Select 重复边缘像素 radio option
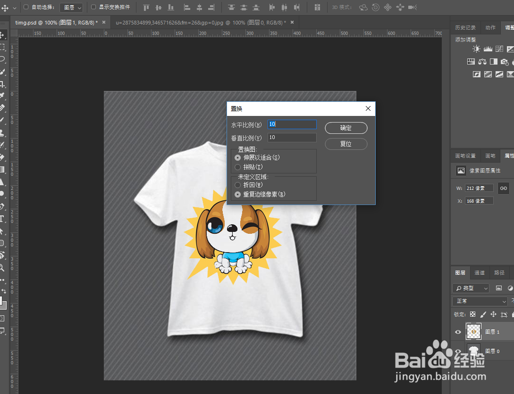 [238, 194]
